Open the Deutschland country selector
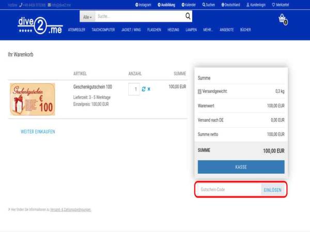Viewport: 310px width, 232px height. point(231,5)
